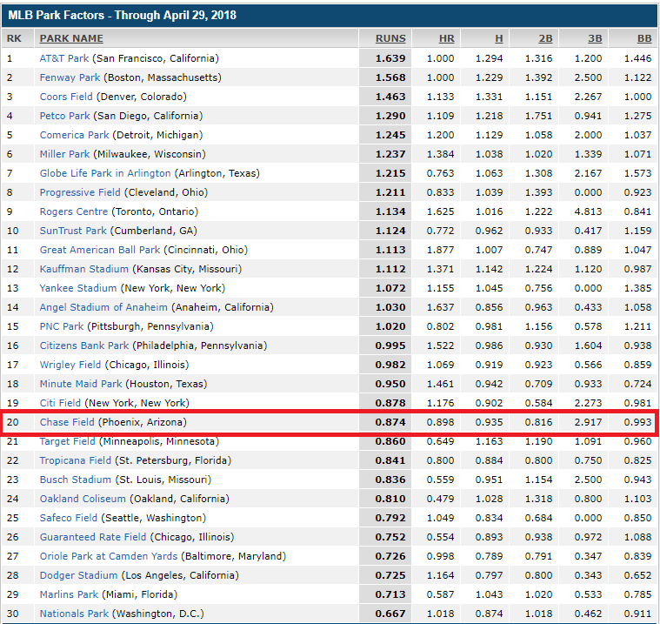Screen dimensions: 660x624
Task: Select the RK column header
Action: (x=14, y=38)
